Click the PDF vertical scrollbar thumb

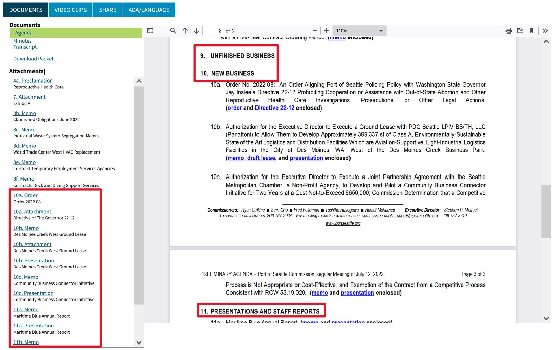pos(546,212)
